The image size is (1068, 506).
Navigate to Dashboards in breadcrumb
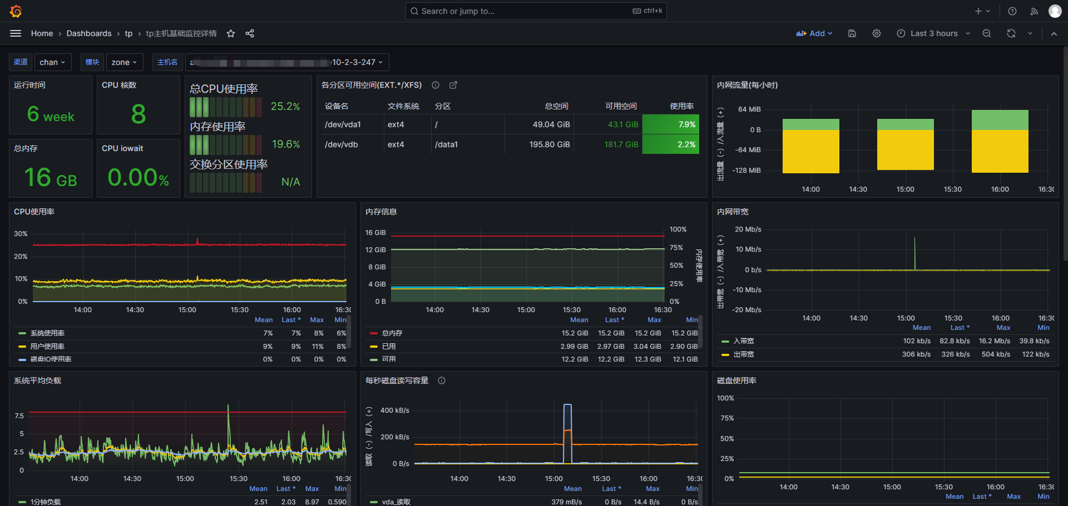pyautogui.click(x=89, y=33)
